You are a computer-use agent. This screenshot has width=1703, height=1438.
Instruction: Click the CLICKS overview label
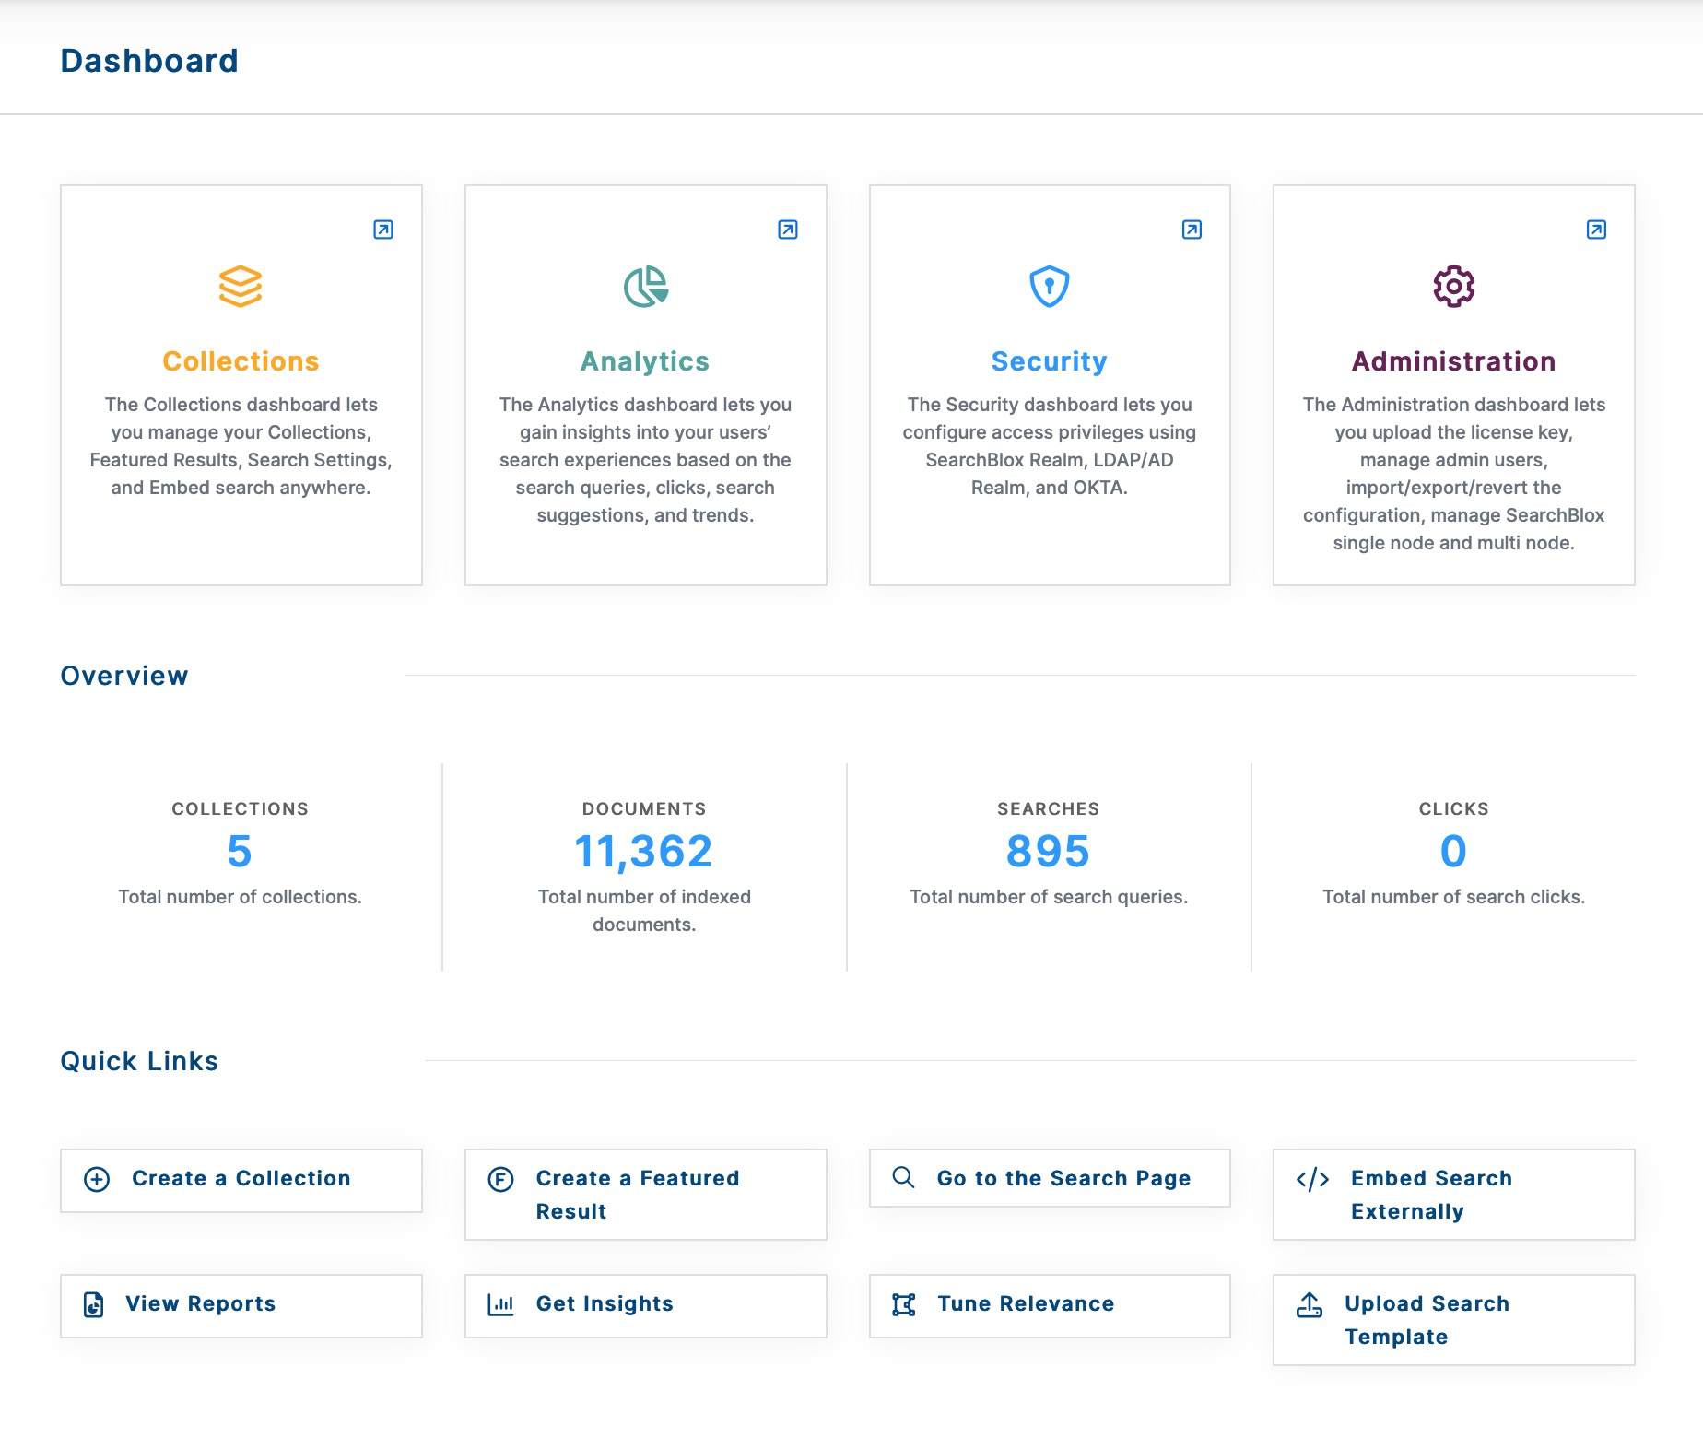pyautogui.click(x=1454, y=809)
